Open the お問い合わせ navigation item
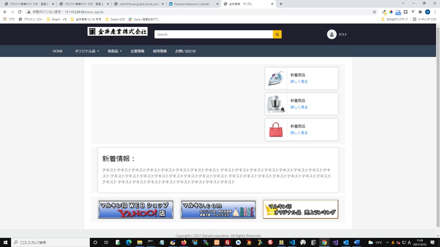Screen dimensions: 440x247 click(185, 51)
